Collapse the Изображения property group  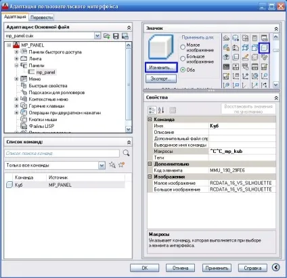click(150, 177)
